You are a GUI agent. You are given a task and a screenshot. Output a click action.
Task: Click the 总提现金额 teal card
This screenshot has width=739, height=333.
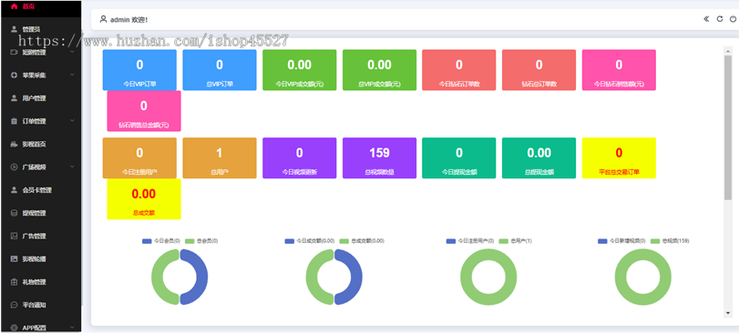click(539, 158)
